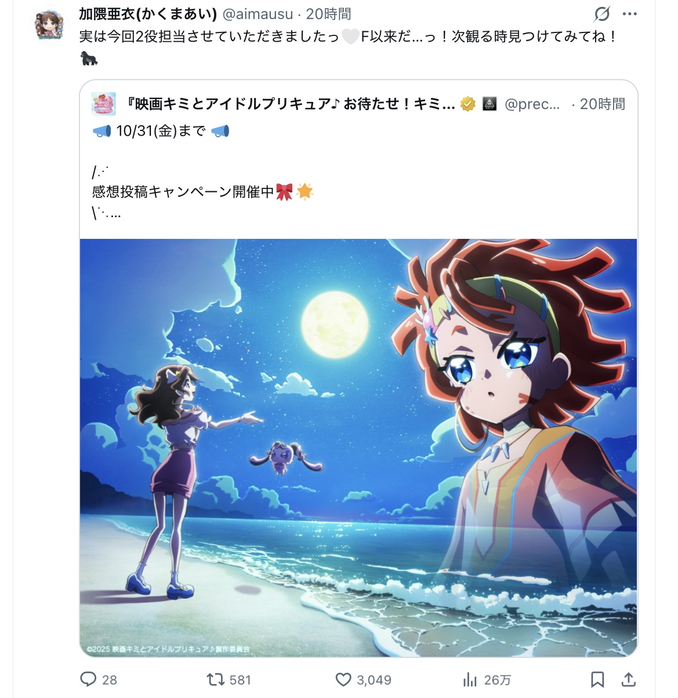The height and width of the screenshot is (698, 678).
Task: Open 加隈亜衣 profile avatar
Action: coord(49,24)
